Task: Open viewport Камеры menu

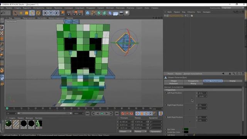Action: pos(17,18)
